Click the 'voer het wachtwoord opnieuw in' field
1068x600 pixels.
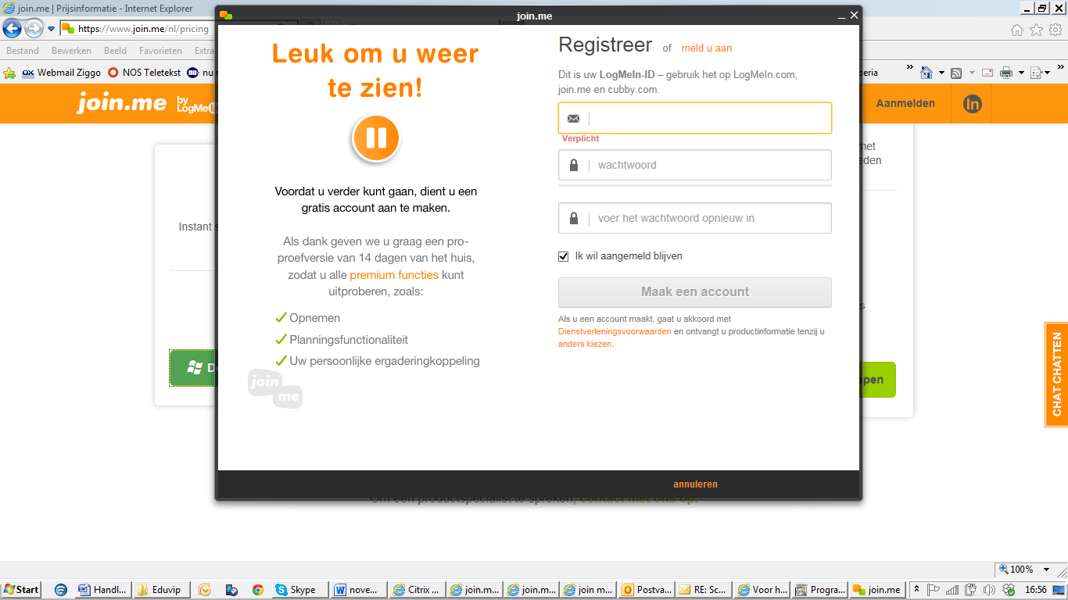(x=695, y=218)
